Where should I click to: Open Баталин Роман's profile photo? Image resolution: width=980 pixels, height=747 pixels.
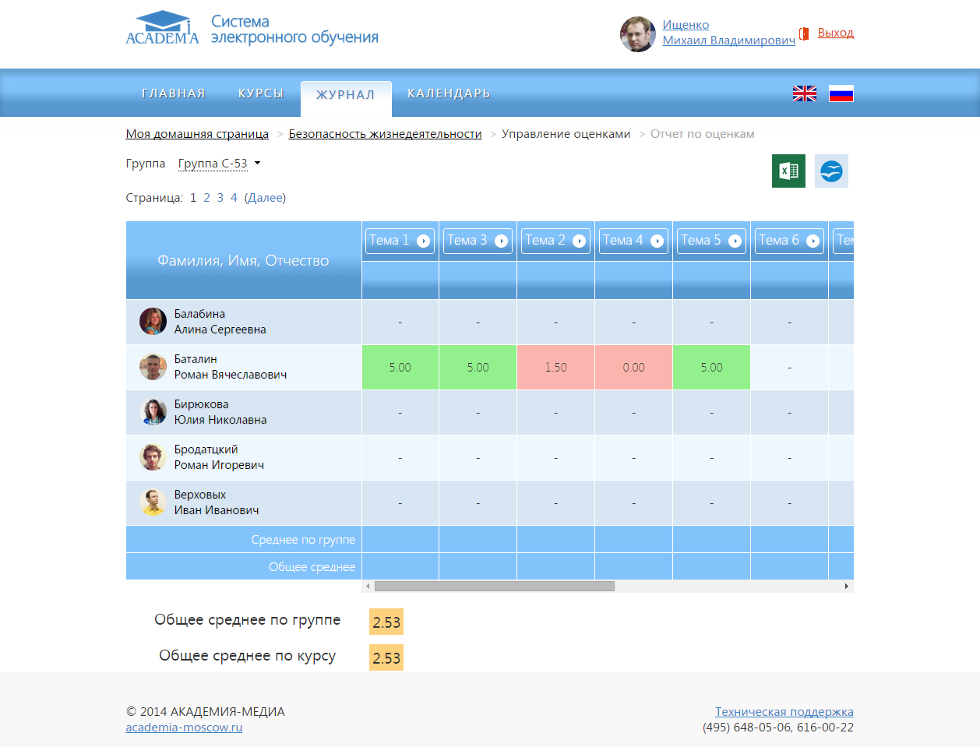(153, 367)
